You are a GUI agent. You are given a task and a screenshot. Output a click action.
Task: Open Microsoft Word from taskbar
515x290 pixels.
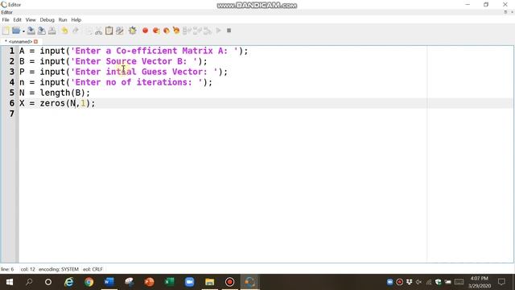[x=109, y=282]
